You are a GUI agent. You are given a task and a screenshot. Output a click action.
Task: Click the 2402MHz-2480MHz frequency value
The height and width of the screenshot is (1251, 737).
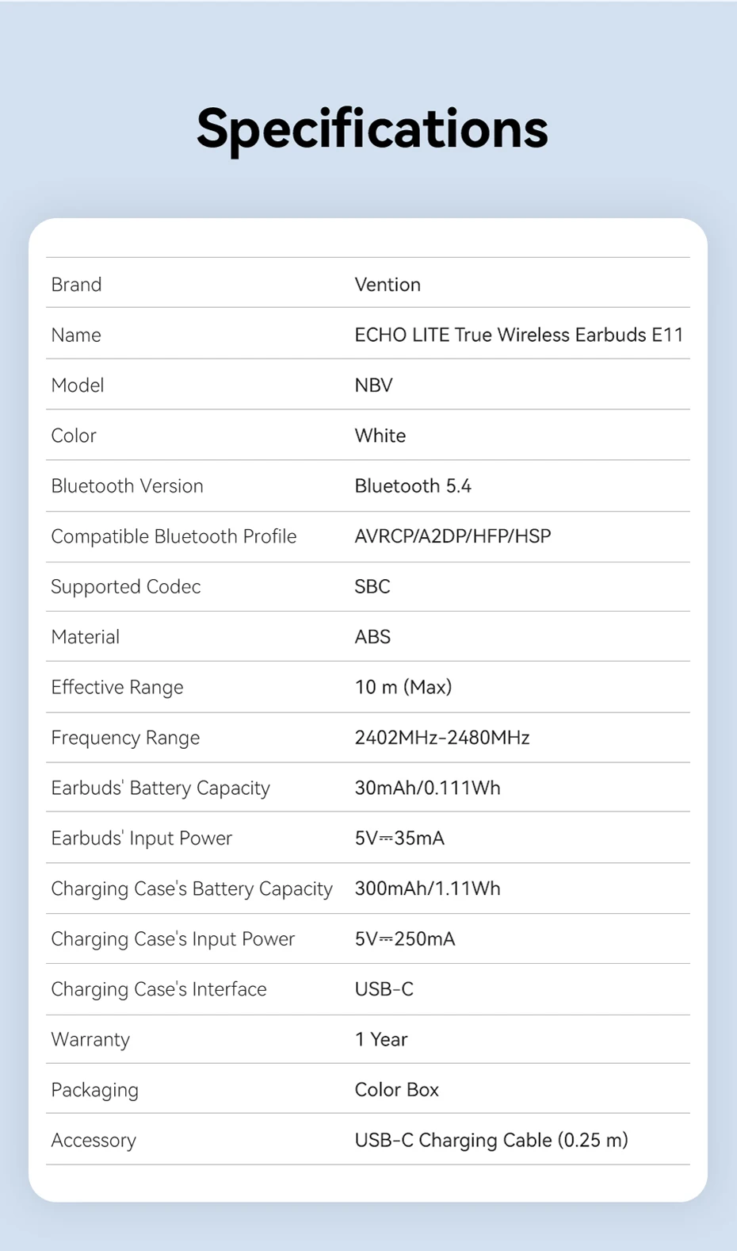coord(442,738)
